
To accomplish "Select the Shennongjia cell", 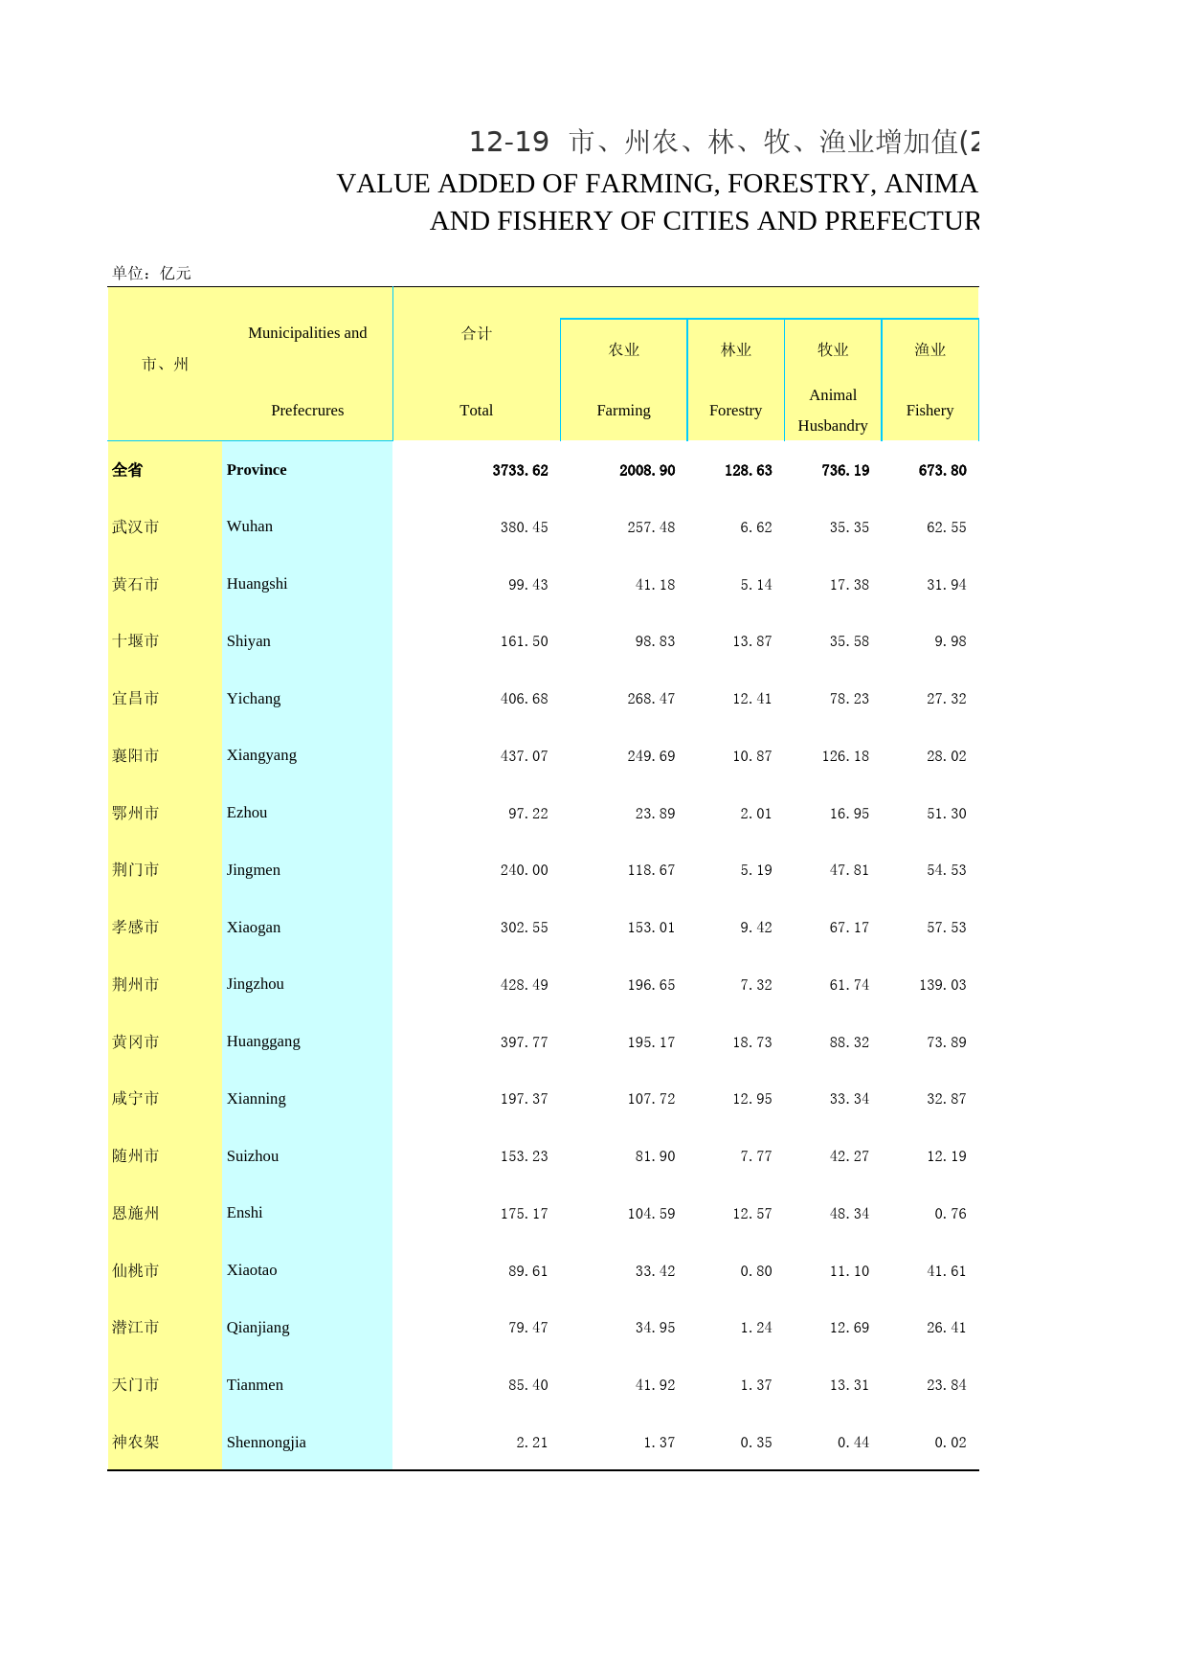I will (x=266, y=1443).
